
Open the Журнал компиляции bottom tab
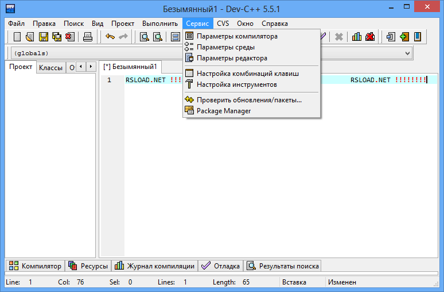(x=155, y=266)
